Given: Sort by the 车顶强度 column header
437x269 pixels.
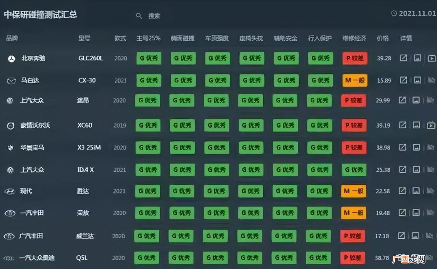Looking at the screenshot, I should (x=217, y=38).
